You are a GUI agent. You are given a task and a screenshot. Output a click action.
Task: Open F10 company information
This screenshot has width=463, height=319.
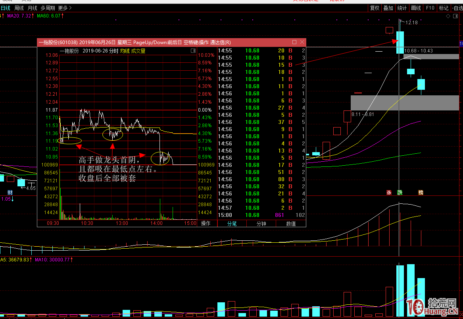coord(430,8)
